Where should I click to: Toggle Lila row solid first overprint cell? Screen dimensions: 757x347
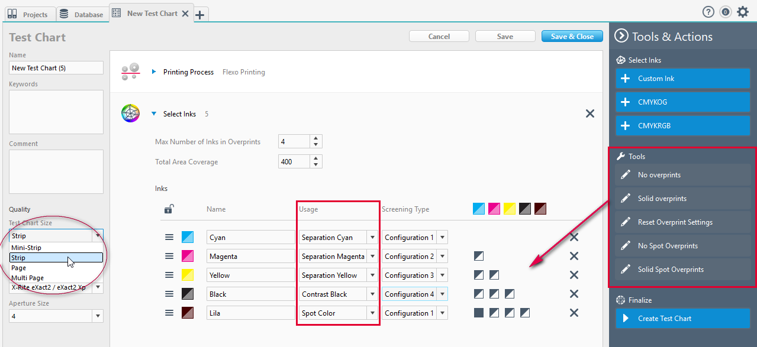coord(479,313)
